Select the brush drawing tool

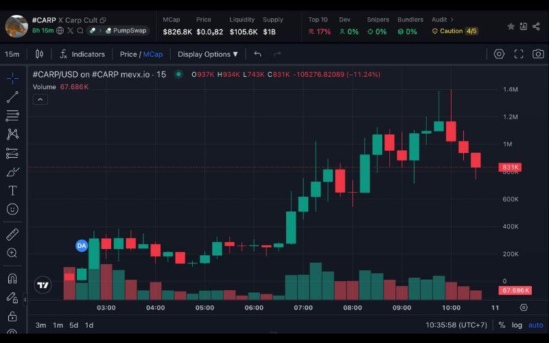tap(12, 172)
